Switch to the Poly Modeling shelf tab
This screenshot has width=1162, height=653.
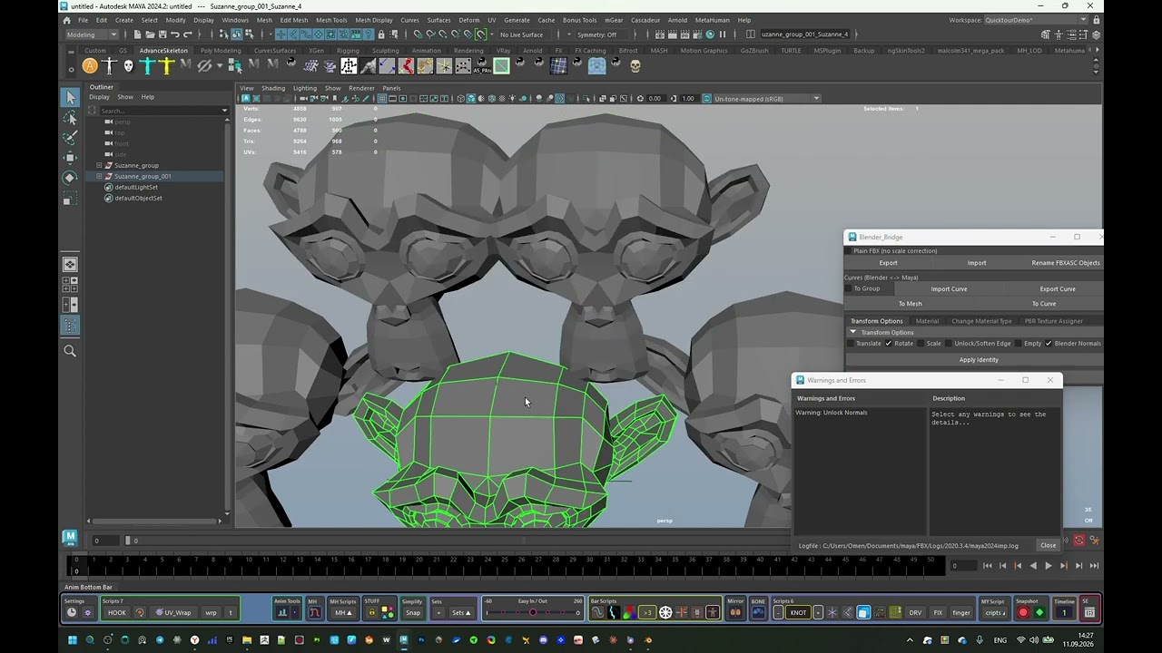click(221, 51)
